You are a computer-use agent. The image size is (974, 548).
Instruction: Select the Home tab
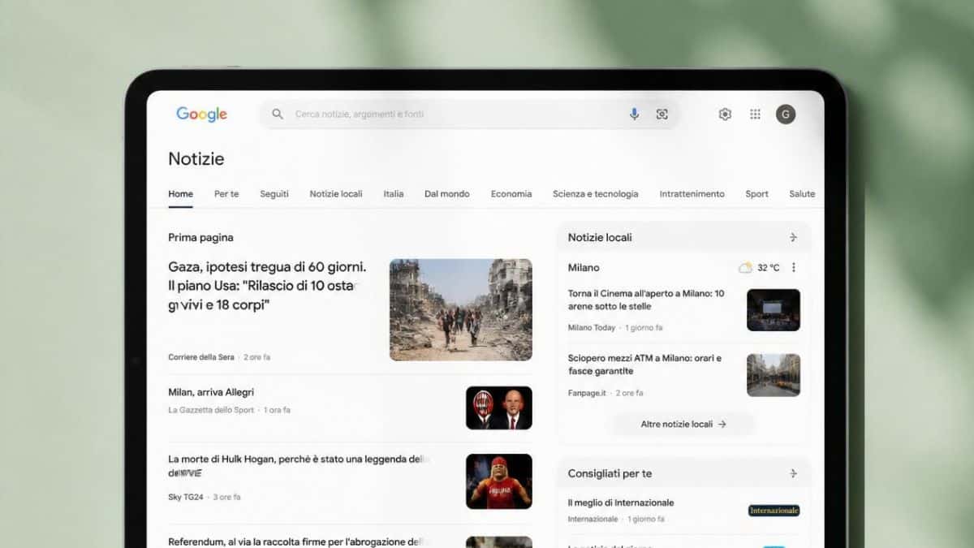[x=180, y=194]
